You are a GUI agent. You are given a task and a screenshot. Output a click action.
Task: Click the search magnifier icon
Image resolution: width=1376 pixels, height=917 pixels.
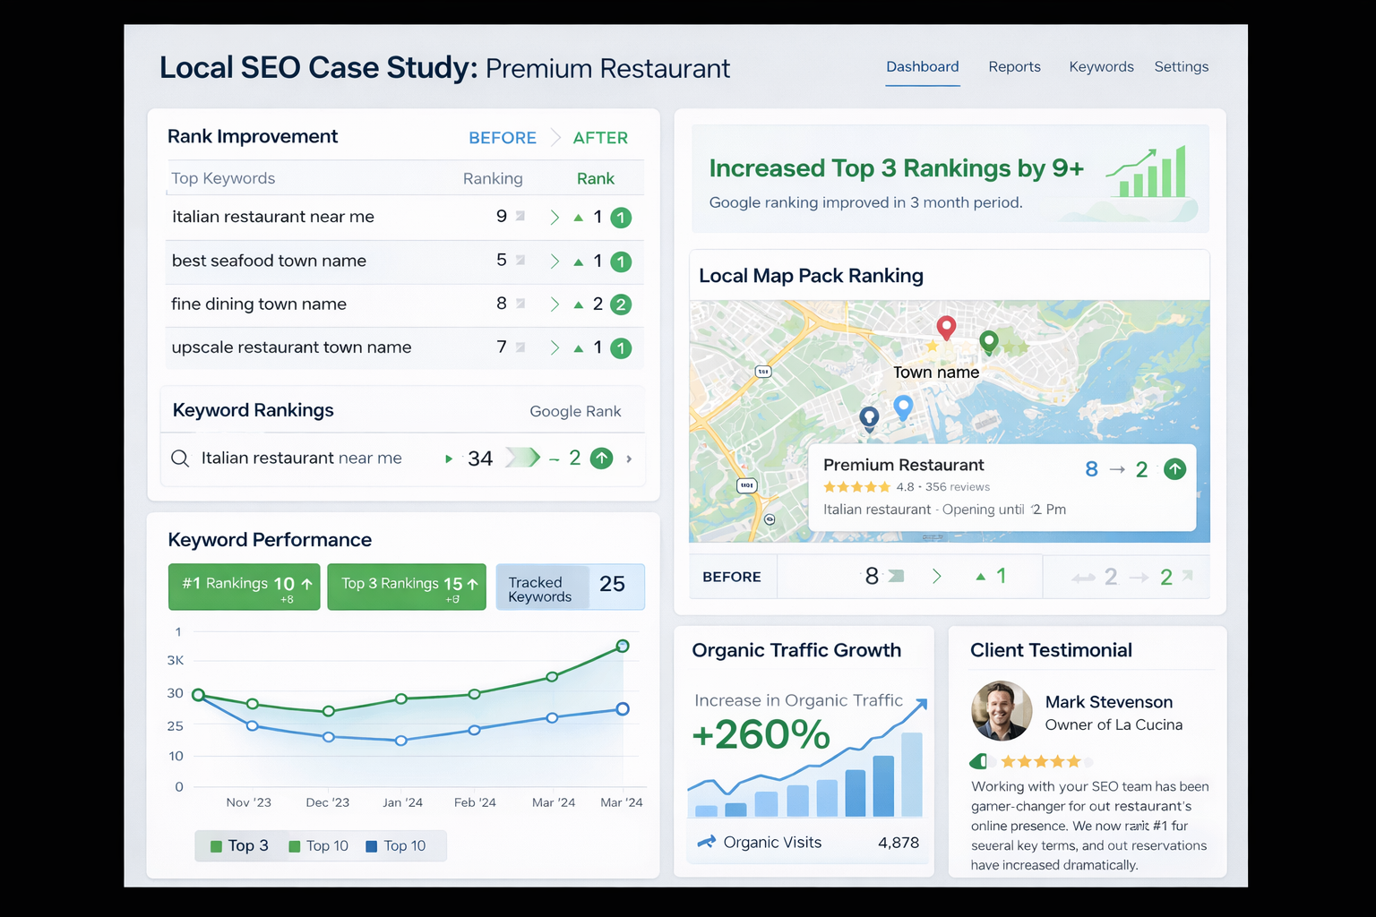click(x=180, y=458)
